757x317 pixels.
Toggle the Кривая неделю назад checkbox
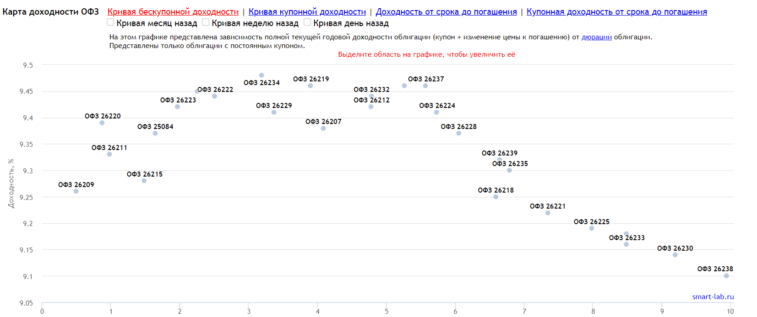tap(206, 22)
